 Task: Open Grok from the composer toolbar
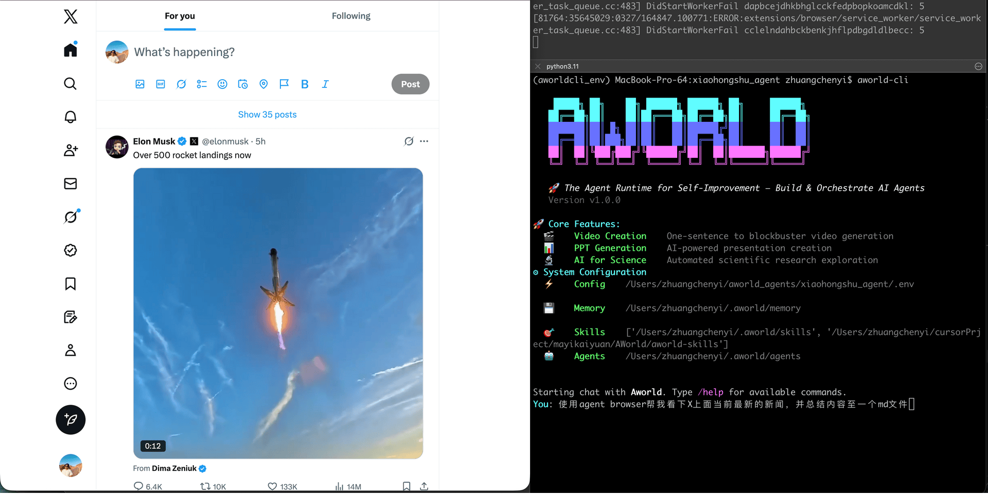(x=181, y=84)
